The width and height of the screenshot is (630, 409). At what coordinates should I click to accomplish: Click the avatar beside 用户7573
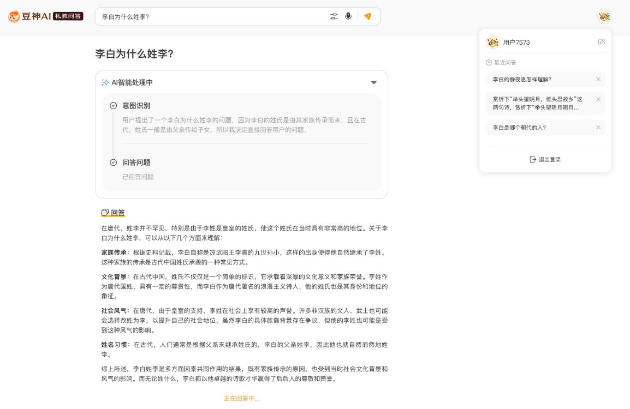(492, 42)
